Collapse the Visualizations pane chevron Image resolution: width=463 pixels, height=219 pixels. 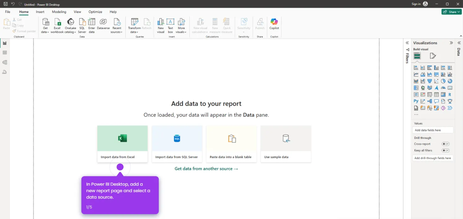tap(451, 43)
